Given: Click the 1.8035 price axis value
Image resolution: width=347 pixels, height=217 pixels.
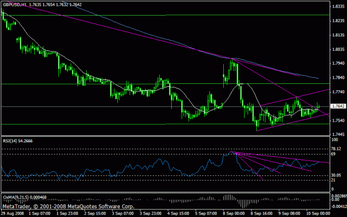Looking at the screenshot, I should (338, 49).
